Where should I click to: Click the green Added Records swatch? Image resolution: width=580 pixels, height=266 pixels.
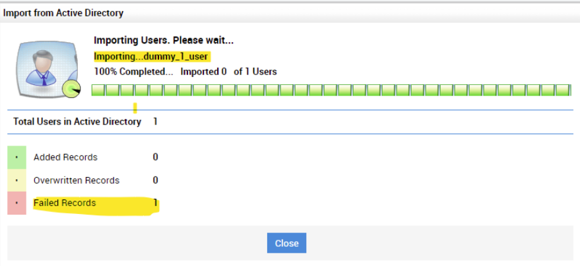click(16, 157)
